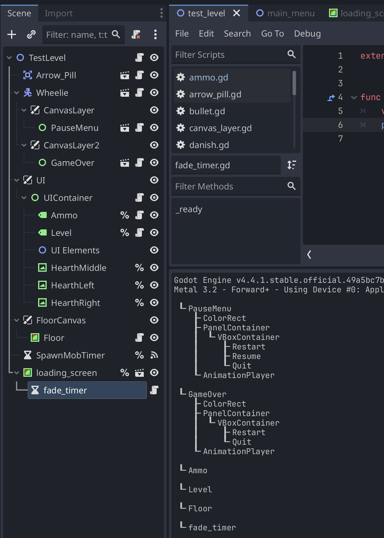Open scene-in-editor icon for Arrow_Pill
The image size is (384, 538).
[124, 75]
